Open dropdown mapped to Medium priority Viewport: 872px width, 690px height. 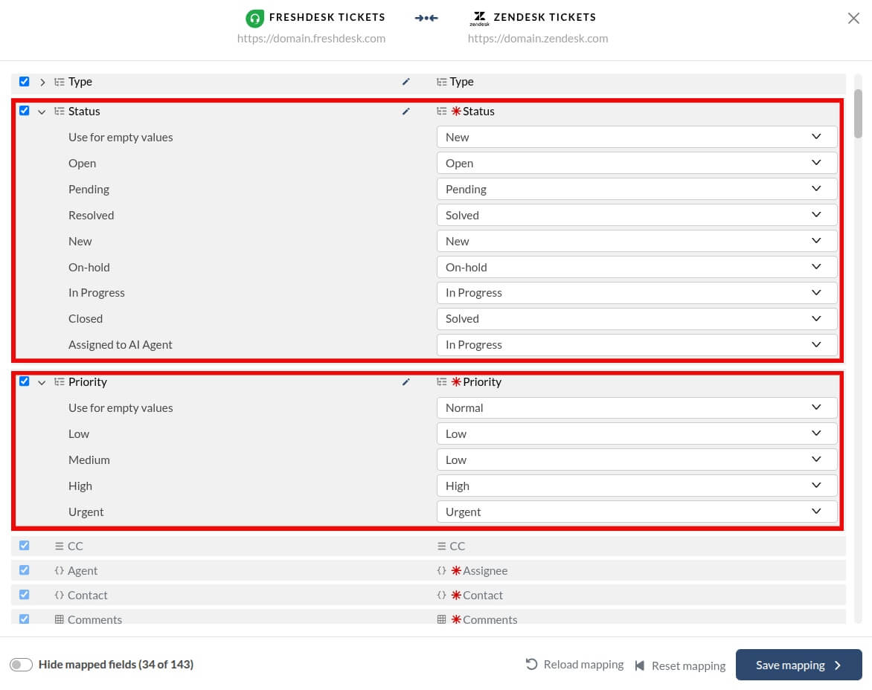tap(637, 460)
